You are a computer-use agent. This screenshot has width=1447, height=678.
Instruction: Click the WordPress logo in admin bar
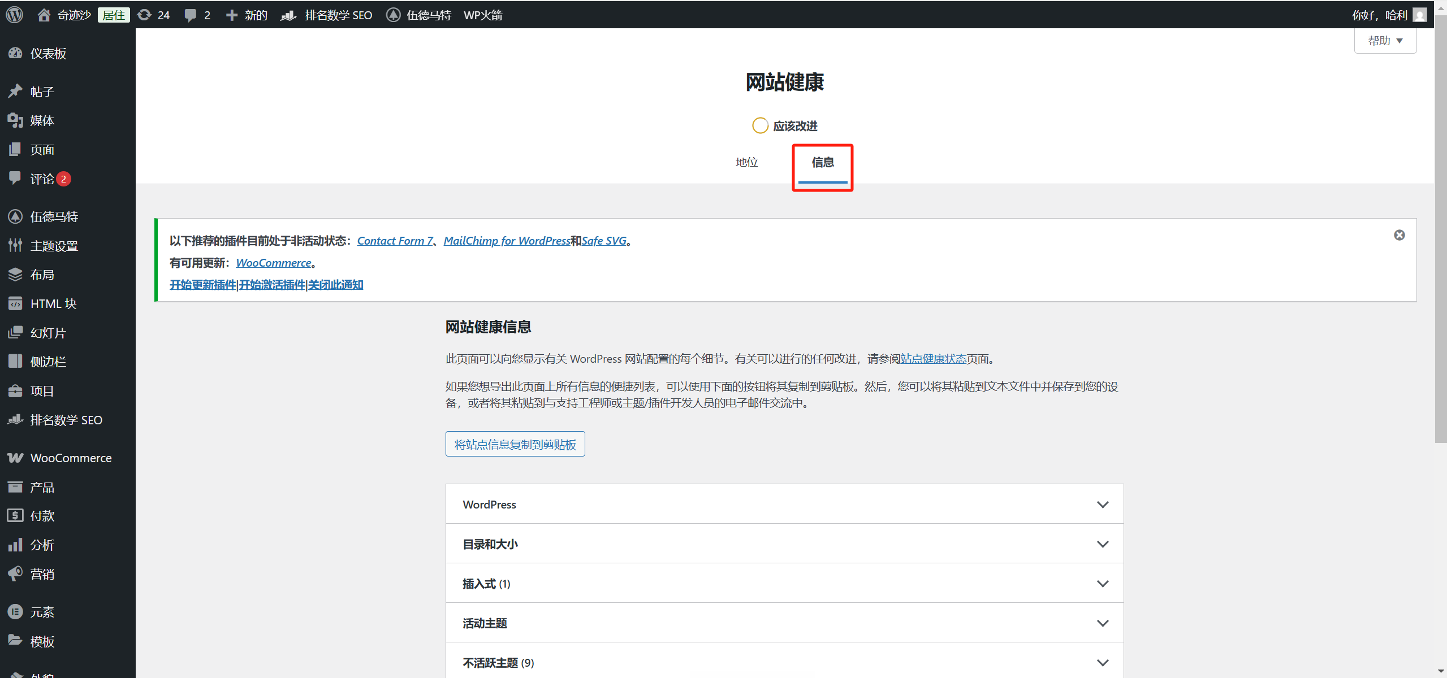pos(14,15)
